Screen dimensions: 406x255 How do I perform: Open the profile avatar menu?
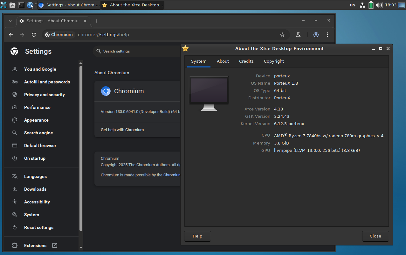(x=316, y=35)
